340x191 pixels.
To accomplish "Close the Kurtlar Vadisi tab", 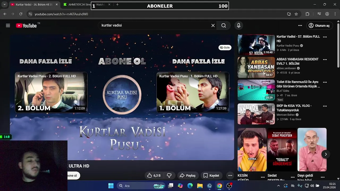I will [57, 5].
